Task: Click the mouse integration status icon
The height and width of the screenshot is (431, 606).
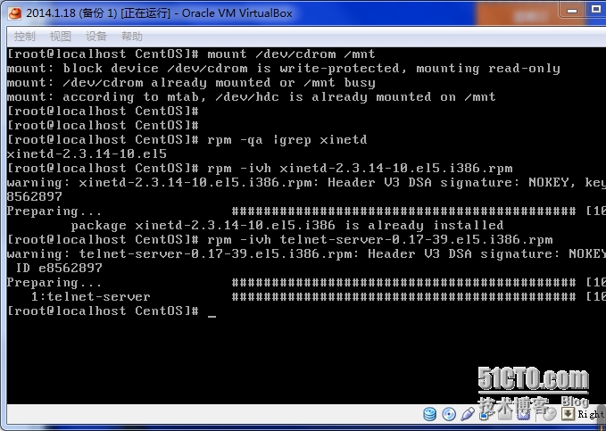Action: click(x=550, y=414)
